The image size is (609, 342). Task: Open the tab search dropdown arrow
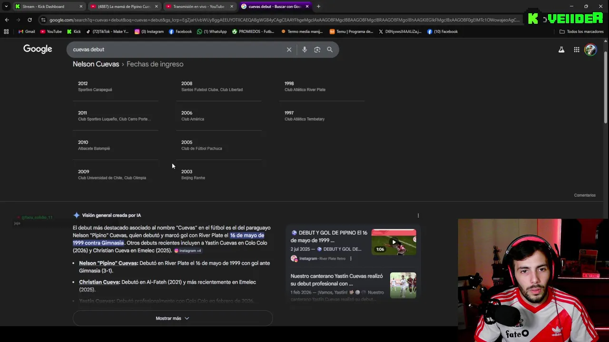6,7
